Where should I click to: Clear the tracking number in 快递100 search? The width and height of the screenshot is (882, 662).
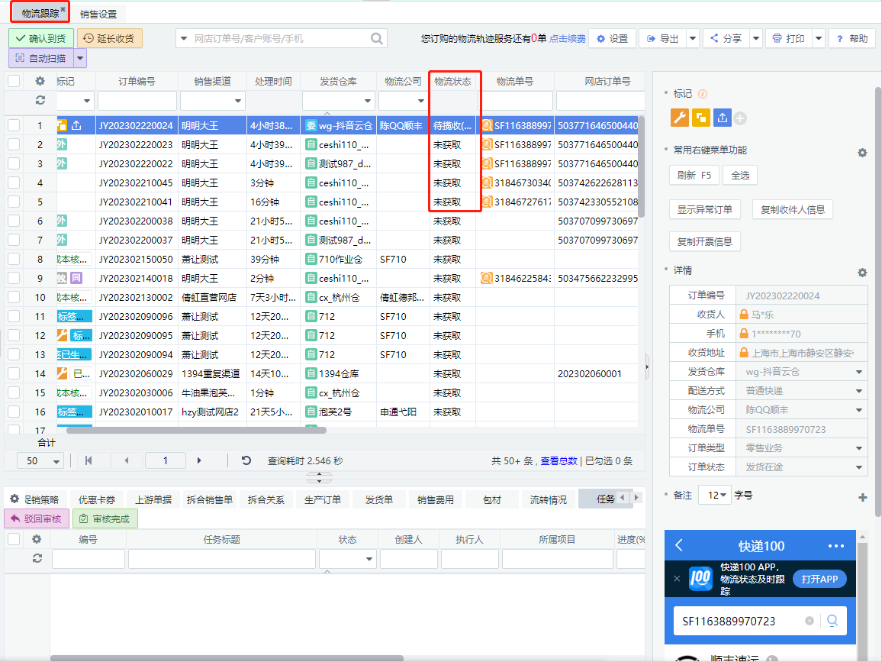click(x=809, y=621)
